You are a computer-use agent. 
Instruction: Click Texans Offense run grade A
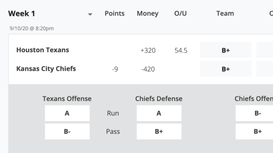click(67, 113)
